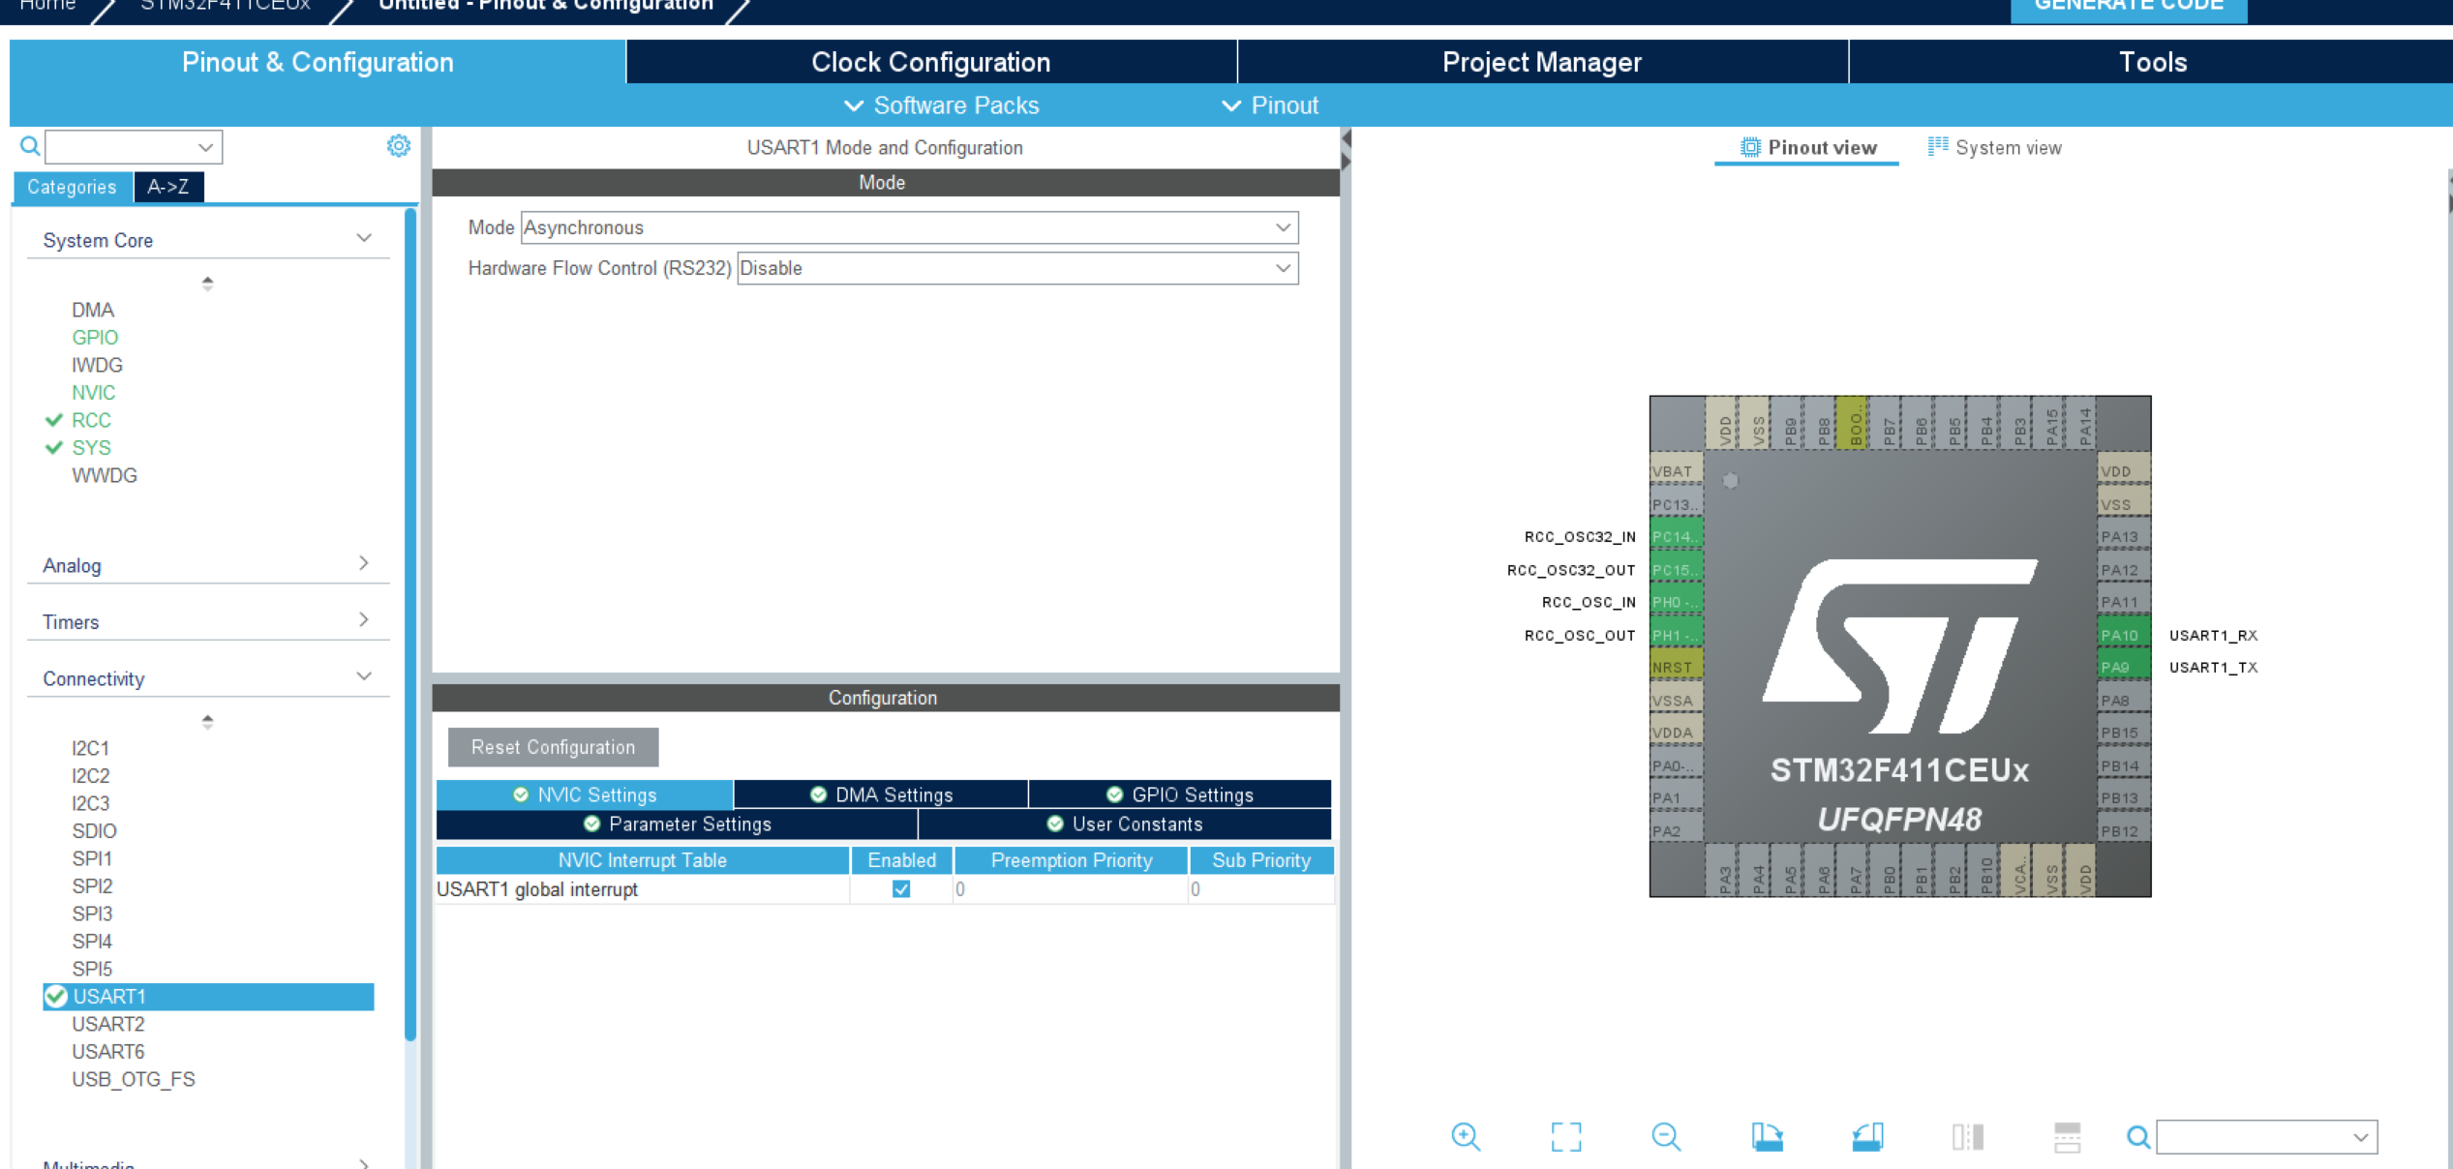Click the zoom in magnifier icon
This screenshot has height=1169, width=2453.
pyautogui.click(x=1466, y=1136)
